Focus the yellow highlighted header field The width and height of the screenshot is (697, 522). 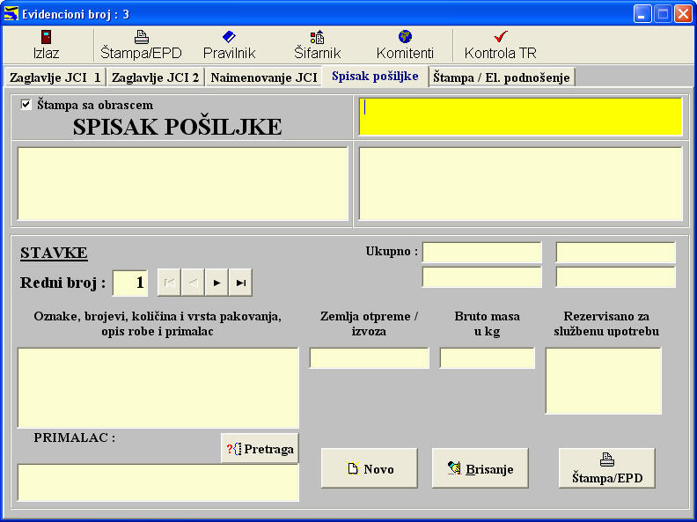(x=520, y=116)
